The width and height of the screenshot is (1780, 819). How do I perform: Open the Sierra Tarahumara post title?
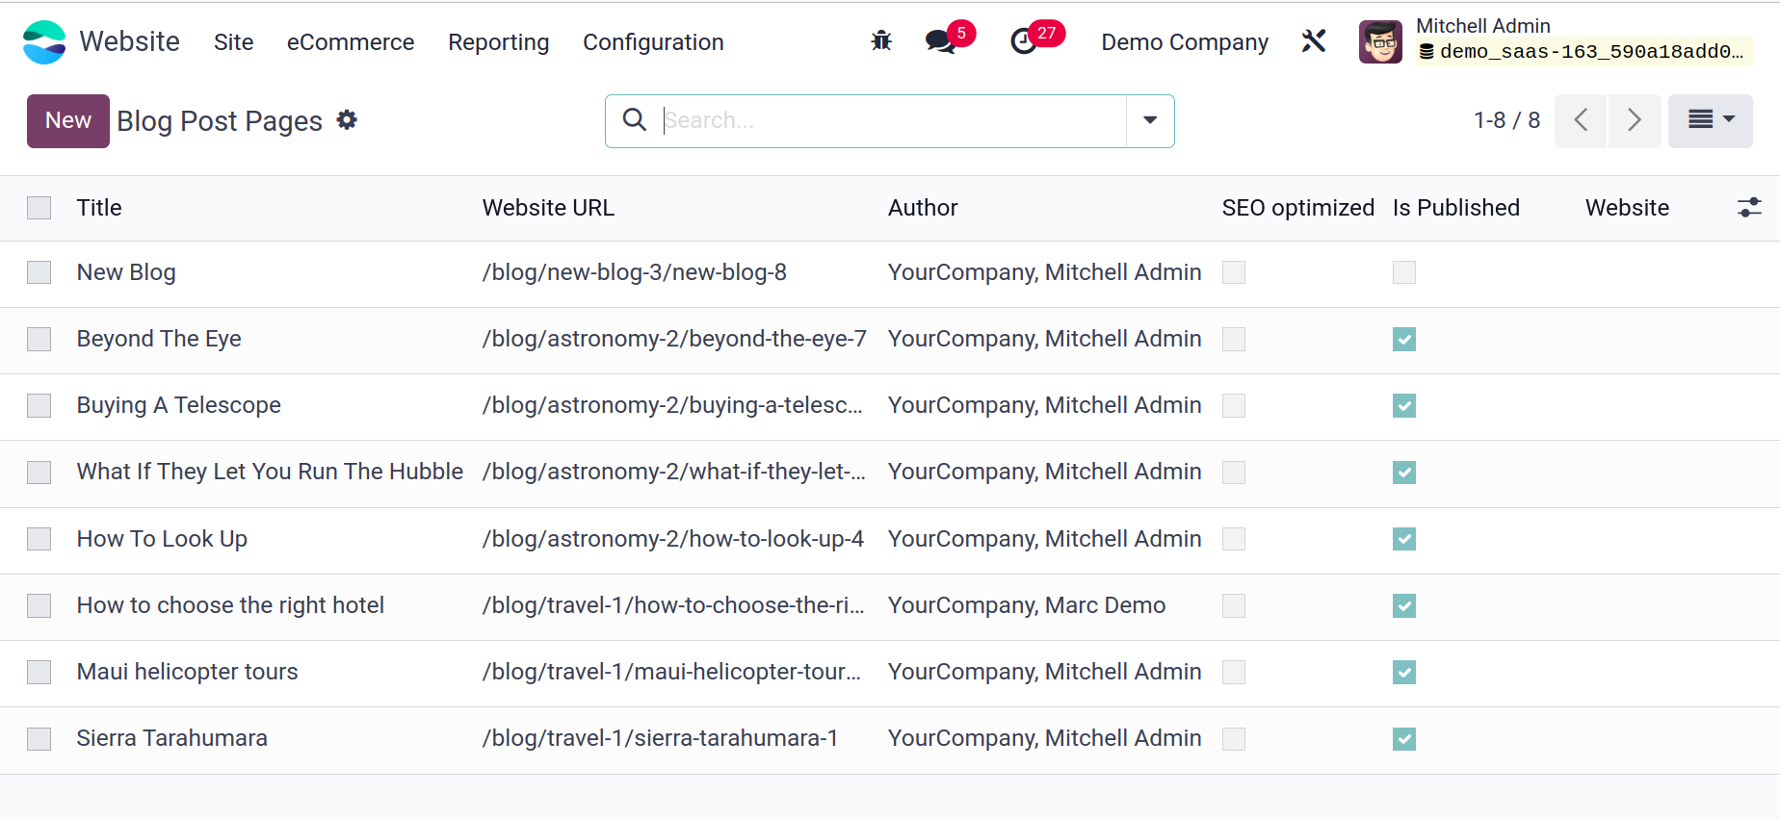point(172,738)
